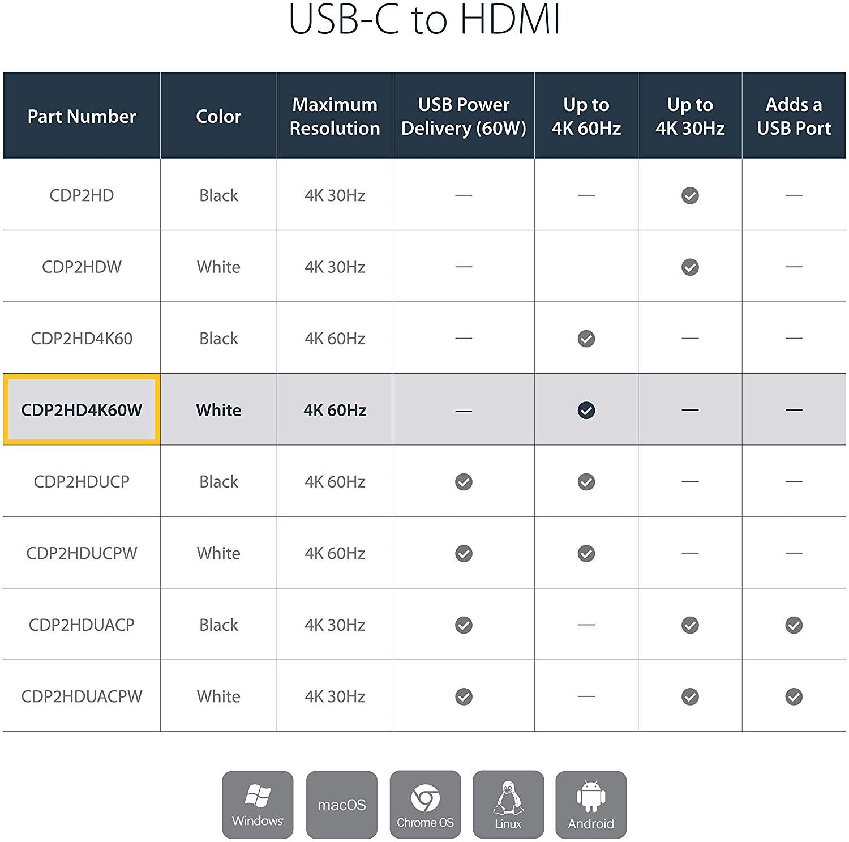This screenshot has width=849, height=842.
Task: Click CDP2HDUACPW's USB Power Delivery checkmark
Action: click(x=464, y=696)
